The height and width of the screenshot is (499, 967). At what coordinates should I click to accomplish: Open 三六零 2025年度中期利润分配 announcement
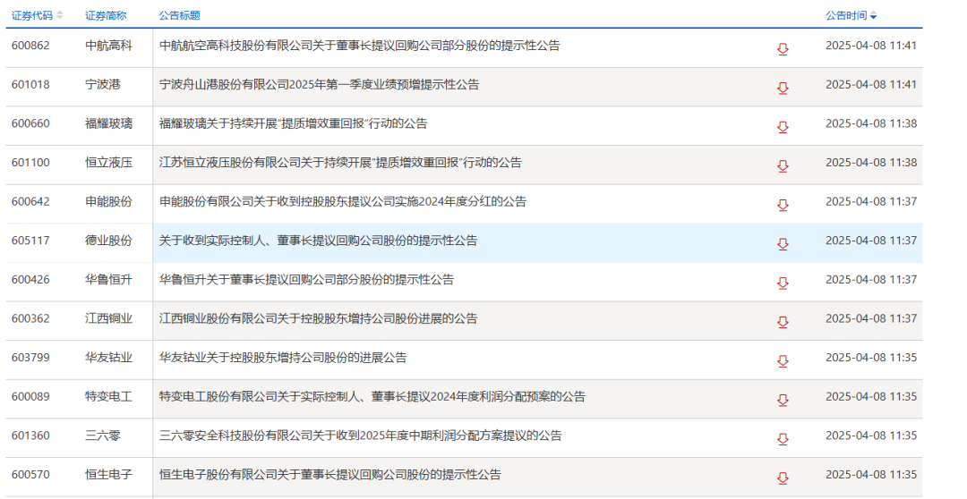pos(361,436)
